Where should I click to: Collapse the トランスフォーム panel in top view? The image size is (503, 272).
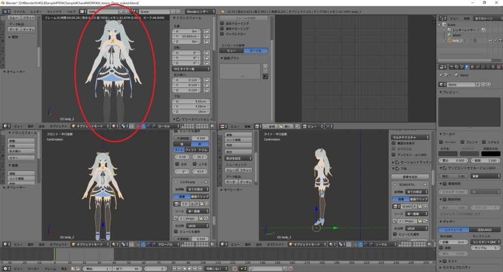click(174, 18)
